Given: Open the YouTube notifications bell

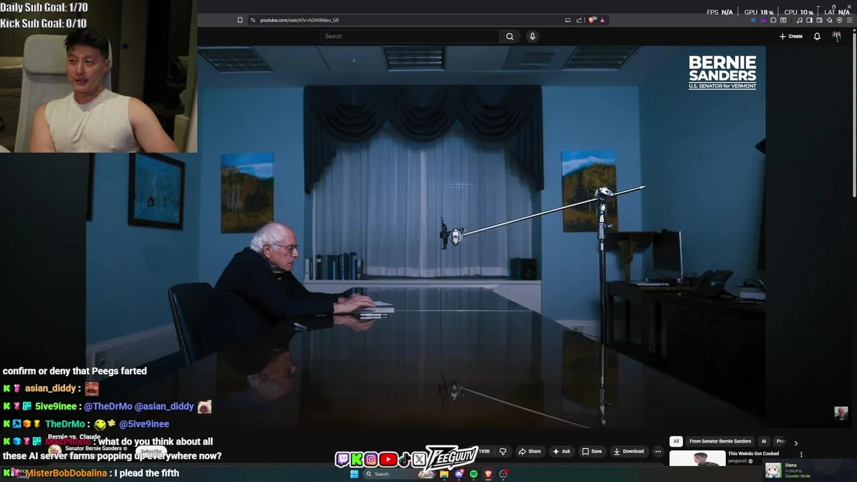Looking at the screenshot, I should tap(817, 36).
